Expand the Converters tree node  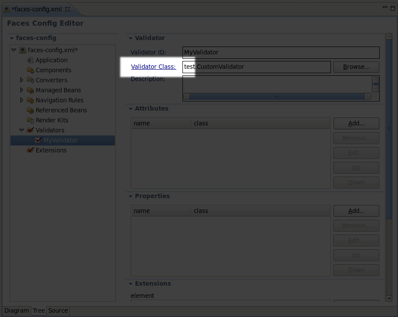click(21, 80)
